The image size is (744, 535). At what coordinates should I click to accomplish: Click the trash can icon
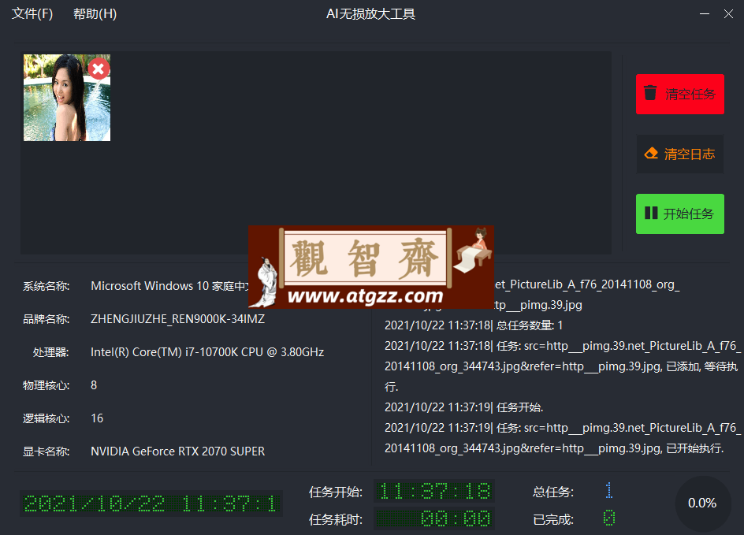pyautogui.click(x=650, y=92)
